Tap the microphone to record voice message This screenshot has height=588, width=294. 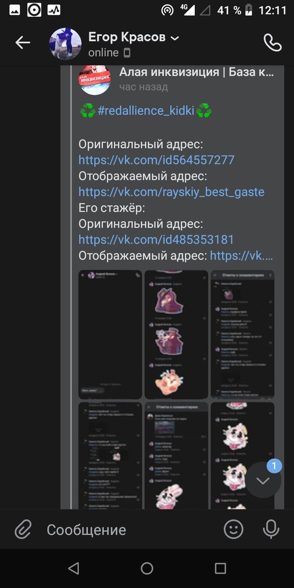271,530
